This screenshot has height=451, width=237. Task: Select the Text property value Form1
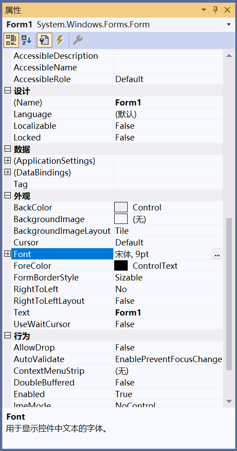pyautogui.click(x=128, y=312)
